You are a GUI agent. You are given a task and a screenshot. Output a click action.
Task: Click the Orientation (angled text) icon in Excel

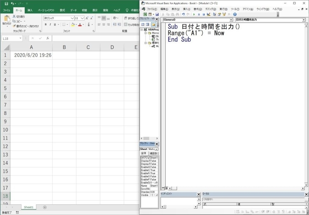(x=115, y=18)
